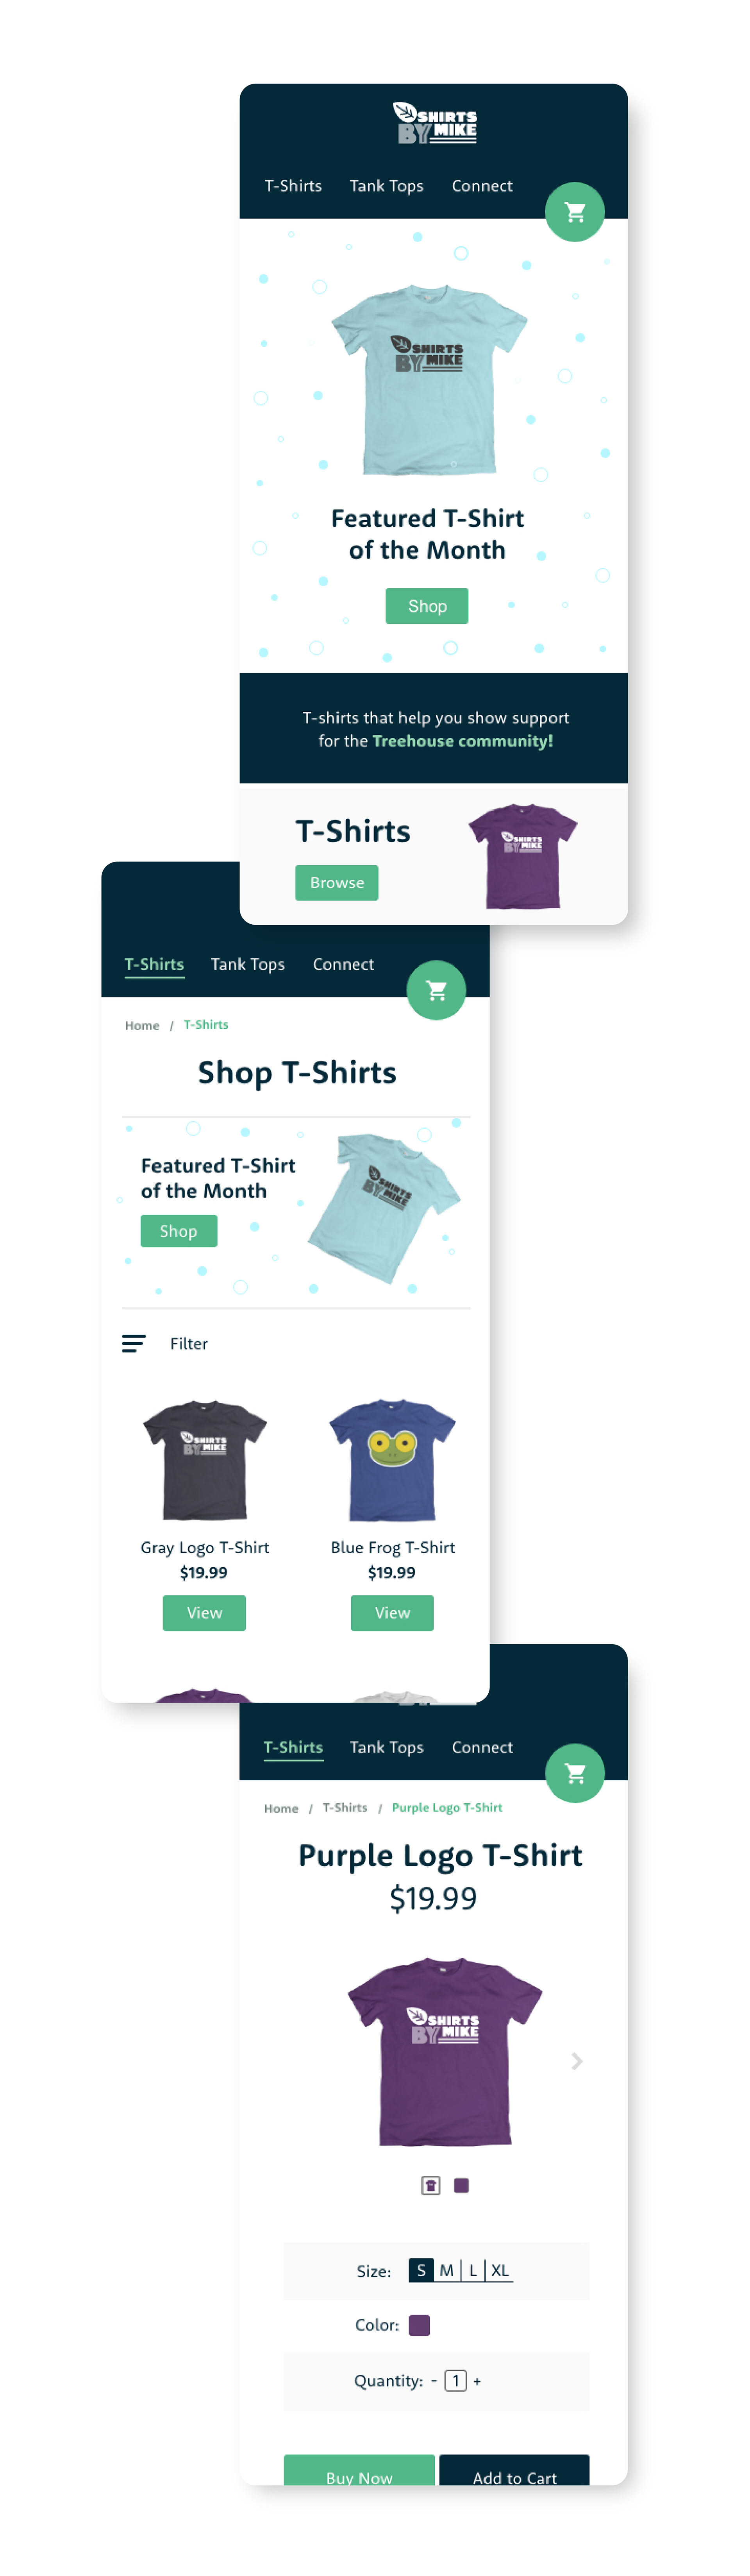Increase quantity with plus button
Image resolution: width=750 pixels, height=2576 pixels.
pos(477,2381)
